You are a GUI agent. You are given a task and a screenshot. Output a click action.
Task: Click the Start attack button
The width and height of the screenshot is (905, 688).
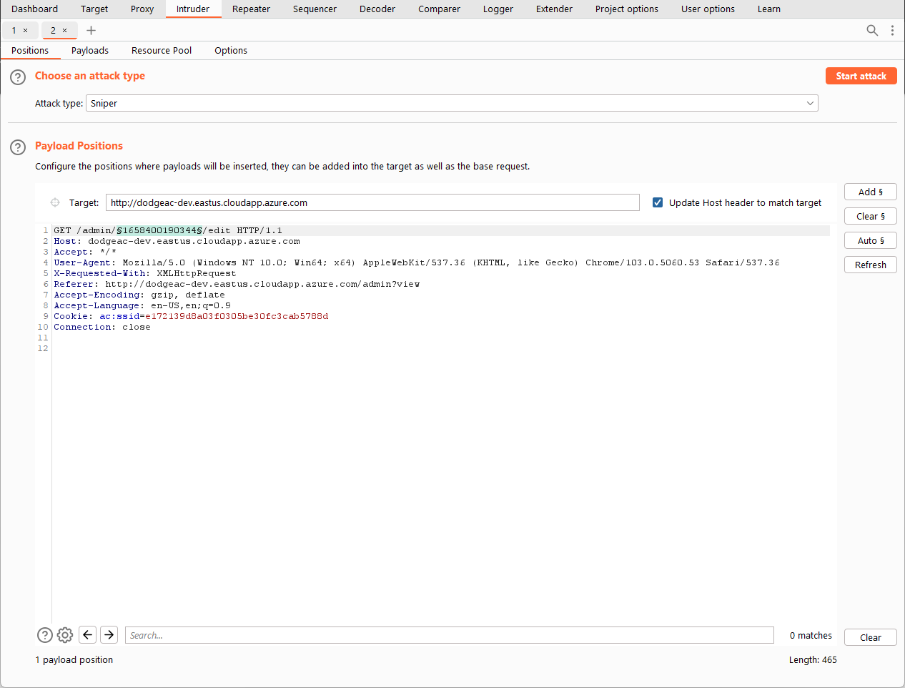861,76
